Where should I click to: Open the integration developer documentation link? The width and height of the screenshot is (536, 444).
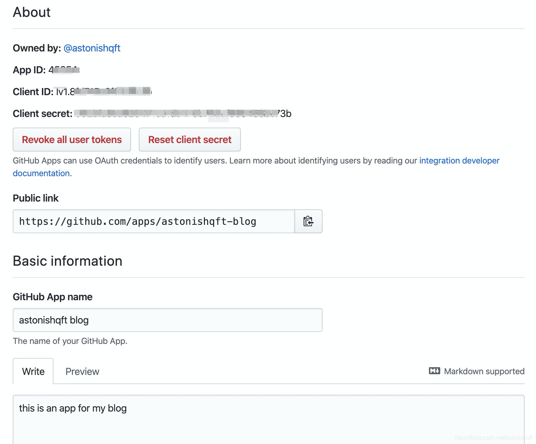pyautogui.click(x=459, y=161)
